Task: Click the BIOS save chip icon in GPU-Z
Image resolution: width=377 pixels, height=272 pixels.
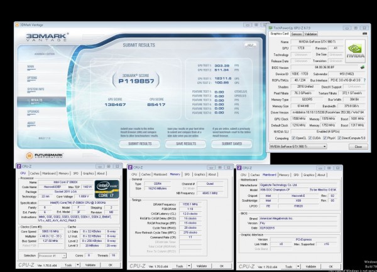Action: pyautogui.click(x=363, y=68)
